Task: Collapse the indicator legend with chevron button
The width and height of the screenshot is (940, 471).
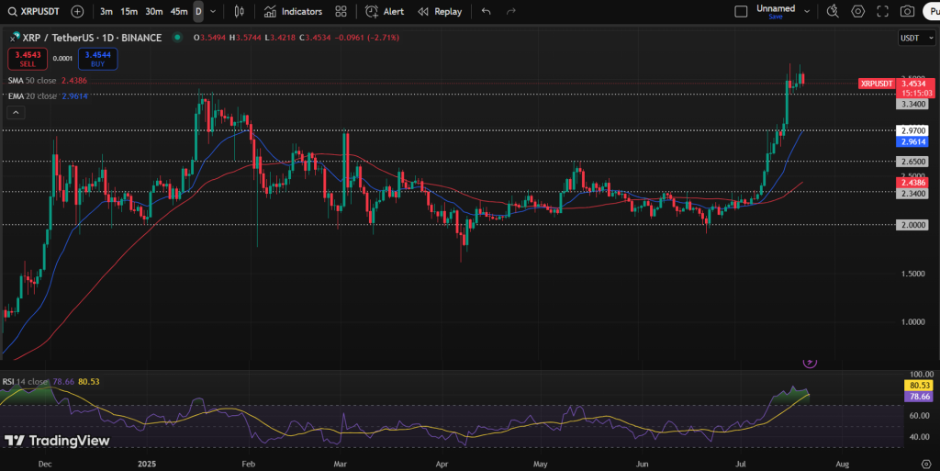Action: coord(16,112)
